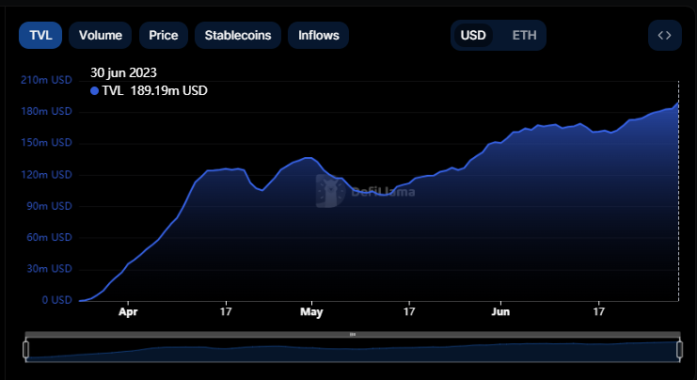This screenshot has width=697, height=380.
Task: Click the 0 USD y-axis label
Action: click(x=55, y=300)
